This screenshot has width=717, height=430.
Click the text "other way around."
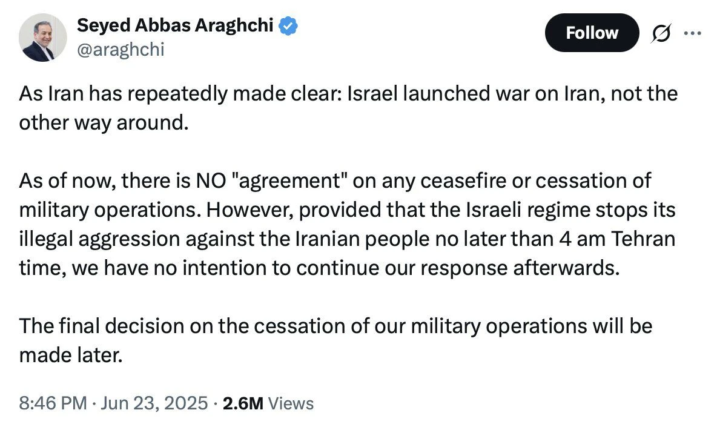(x=100, y=122)
